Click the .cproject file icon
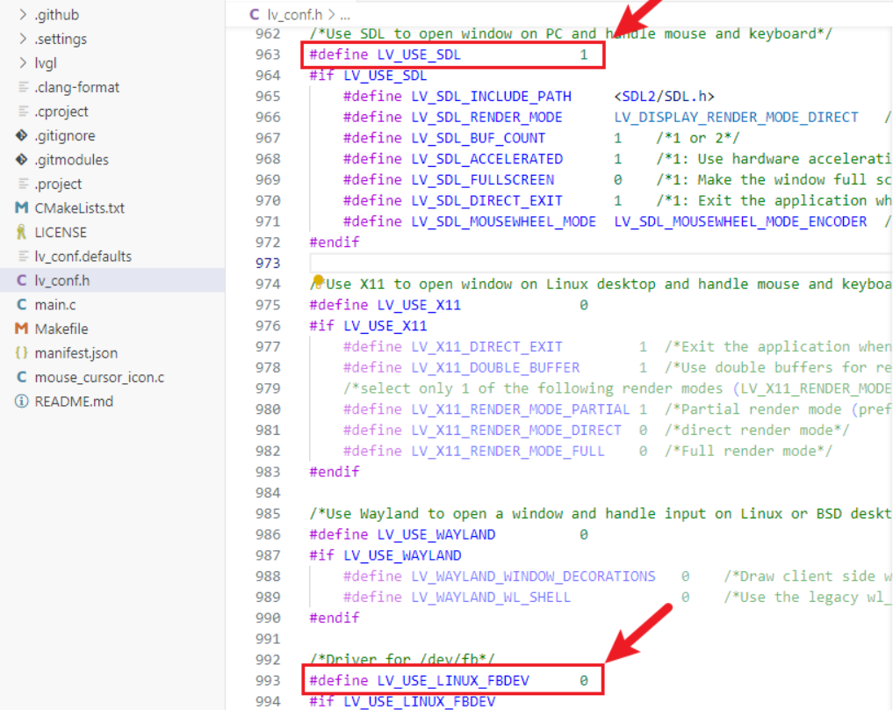 tap(23, 111)
